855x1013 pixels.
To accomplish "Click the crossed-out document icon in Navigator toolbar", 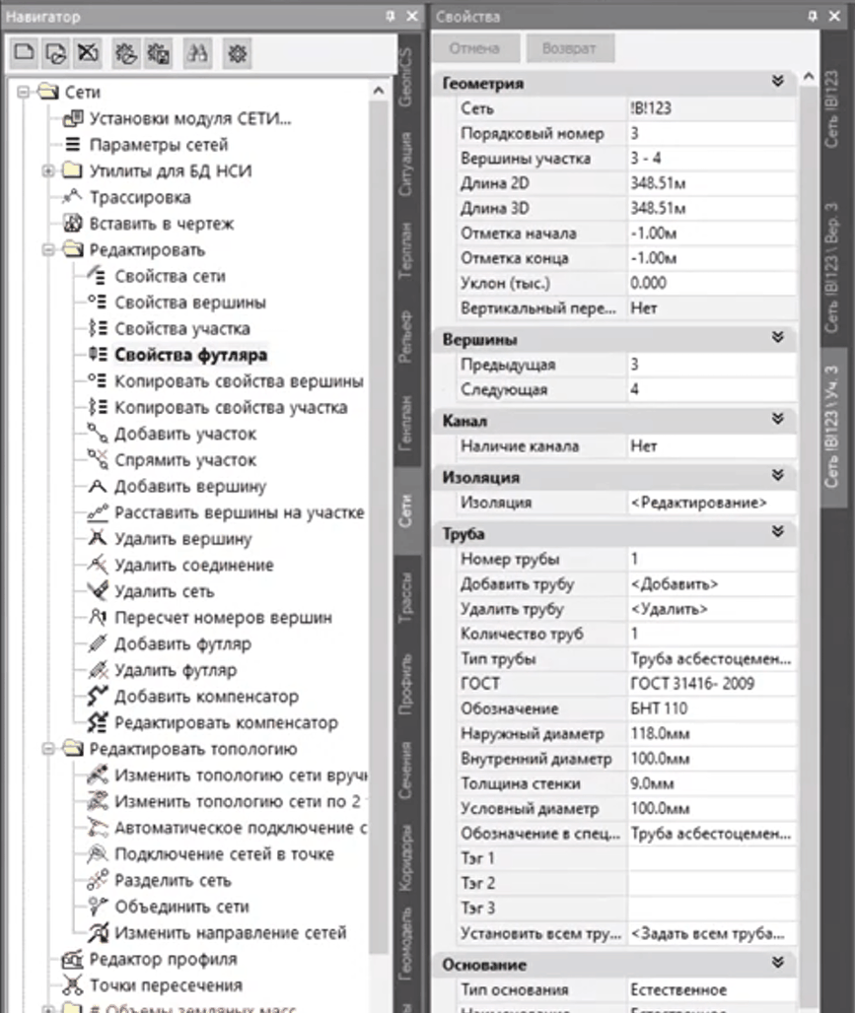I will [88, 54].
